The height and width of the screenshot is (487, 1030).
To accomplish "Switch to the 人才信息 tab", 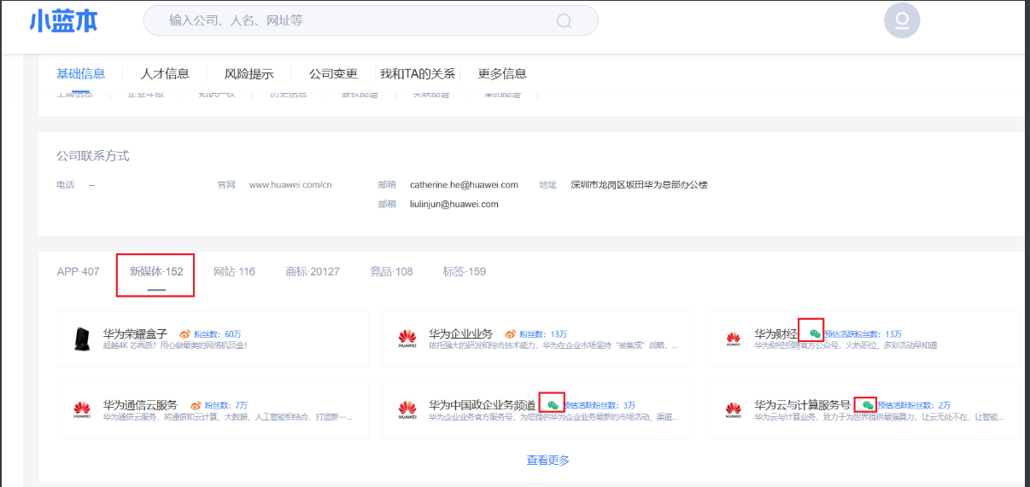I will (165, 73).
